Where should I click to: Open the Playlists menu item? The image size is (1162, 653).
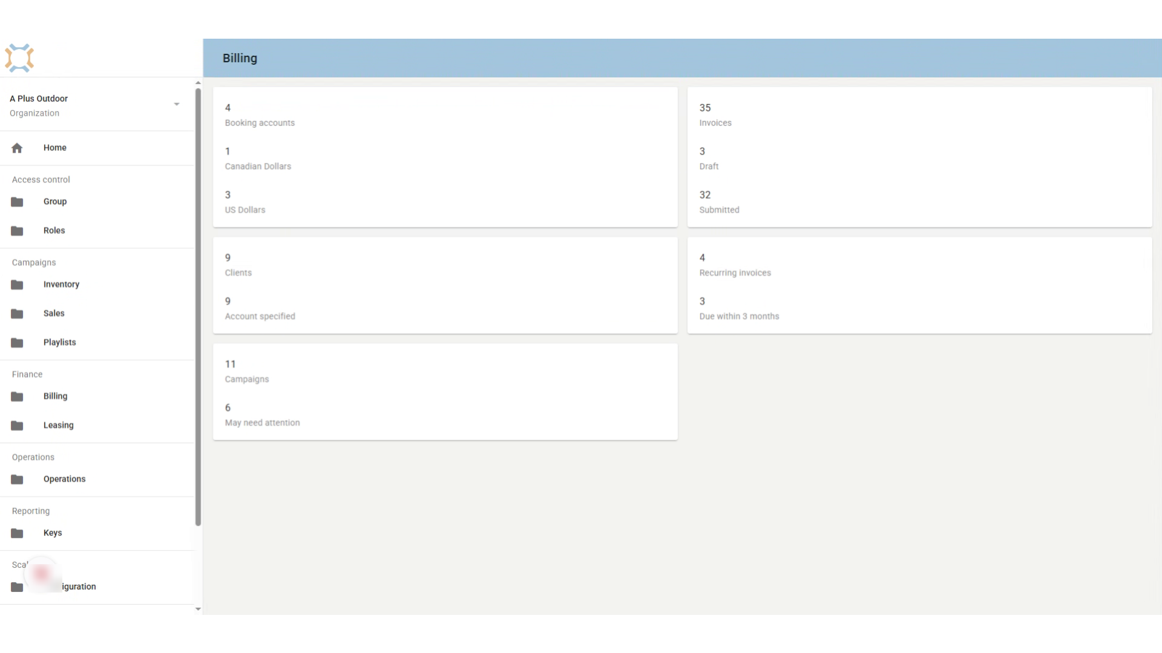click(x=97, y=343)
